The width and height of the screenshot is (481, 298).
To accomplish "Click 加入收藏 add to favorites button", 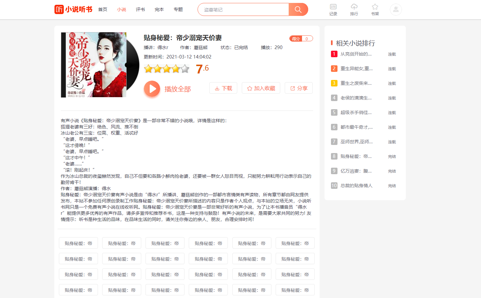I will click(261, 88).
